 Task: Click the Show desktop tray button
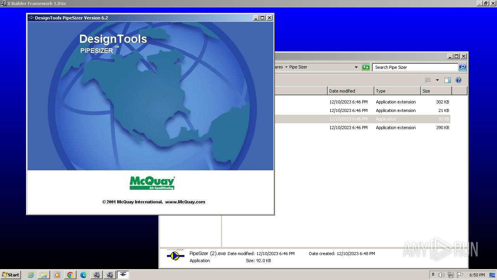click(x=492, y=275)
